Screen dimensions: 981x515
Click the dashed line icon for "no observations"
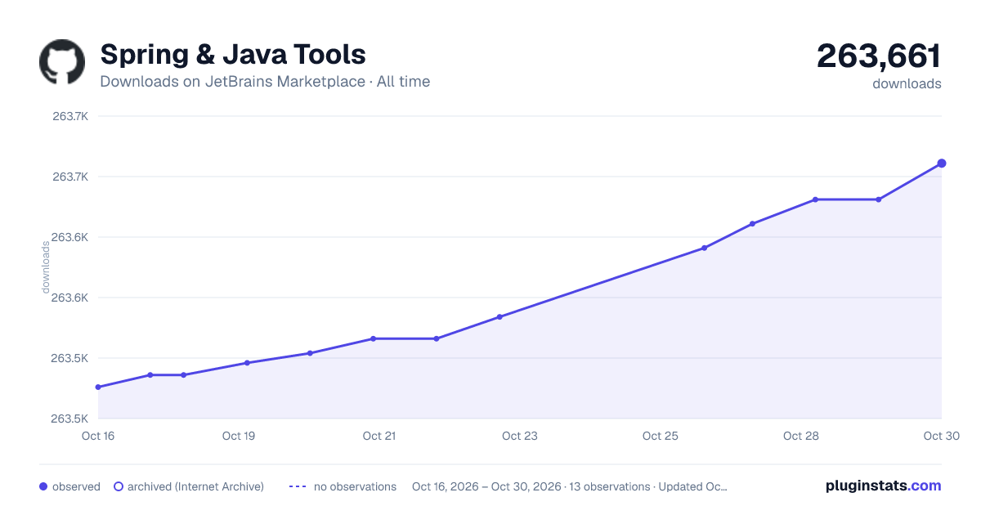[298, 486]
